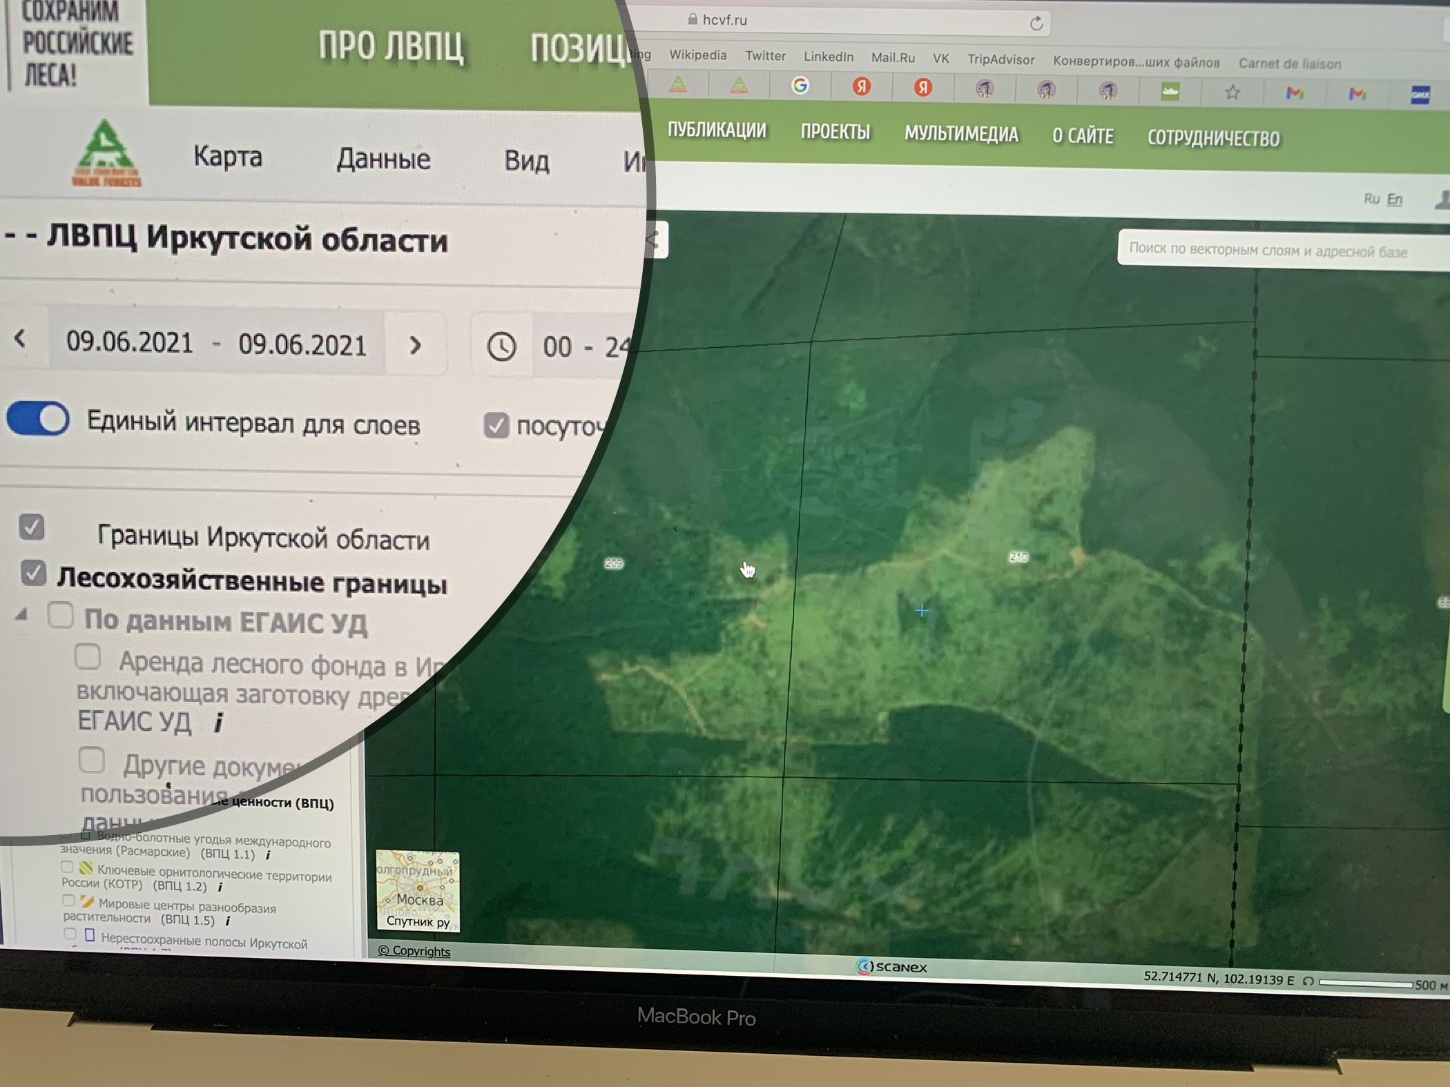This screenshot has height=1087, width=1450.
Task: Click the clock icon beside the 00 - 24 field
Action: click(x=501, y=346)
